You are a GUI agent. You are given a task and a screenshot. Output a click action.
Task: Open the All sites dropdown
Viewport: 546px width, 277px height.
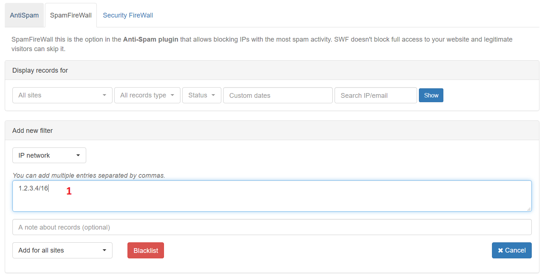coord(62,95)
